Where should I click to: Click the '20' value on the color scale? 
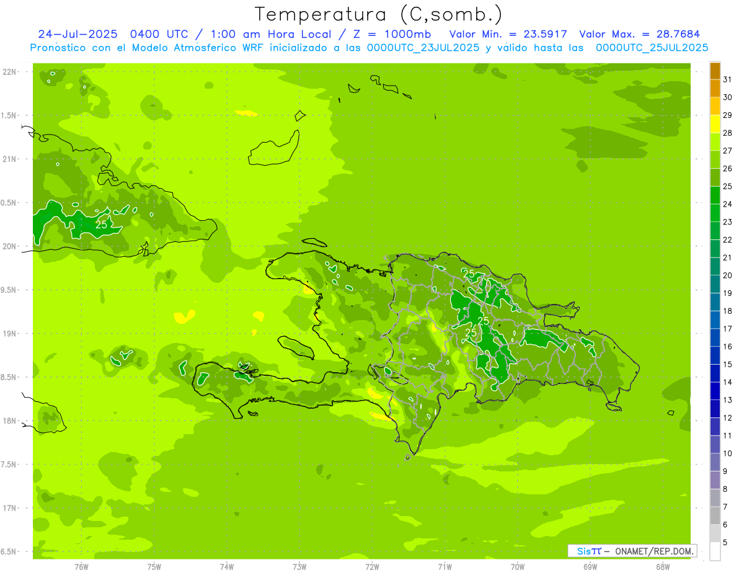click(x=728, y=275)
